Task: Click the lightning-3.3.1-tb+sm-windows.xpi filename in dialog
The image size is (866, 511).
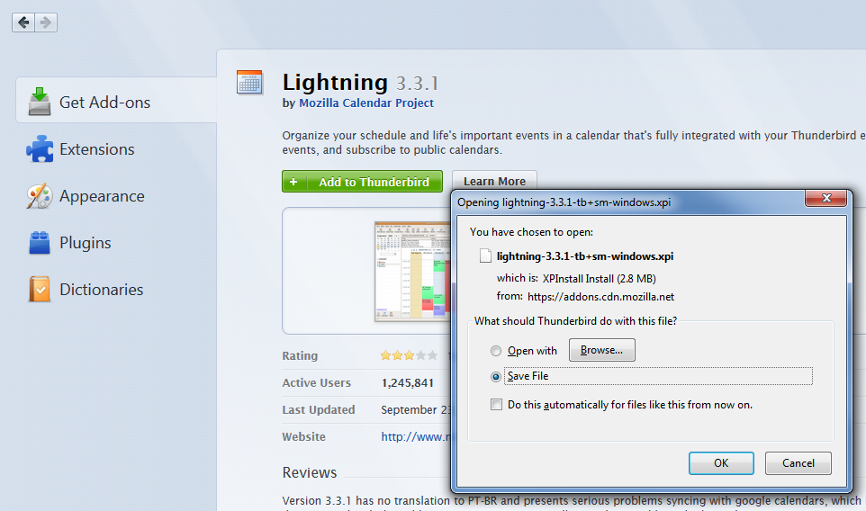Action: (x=585, y=256)
